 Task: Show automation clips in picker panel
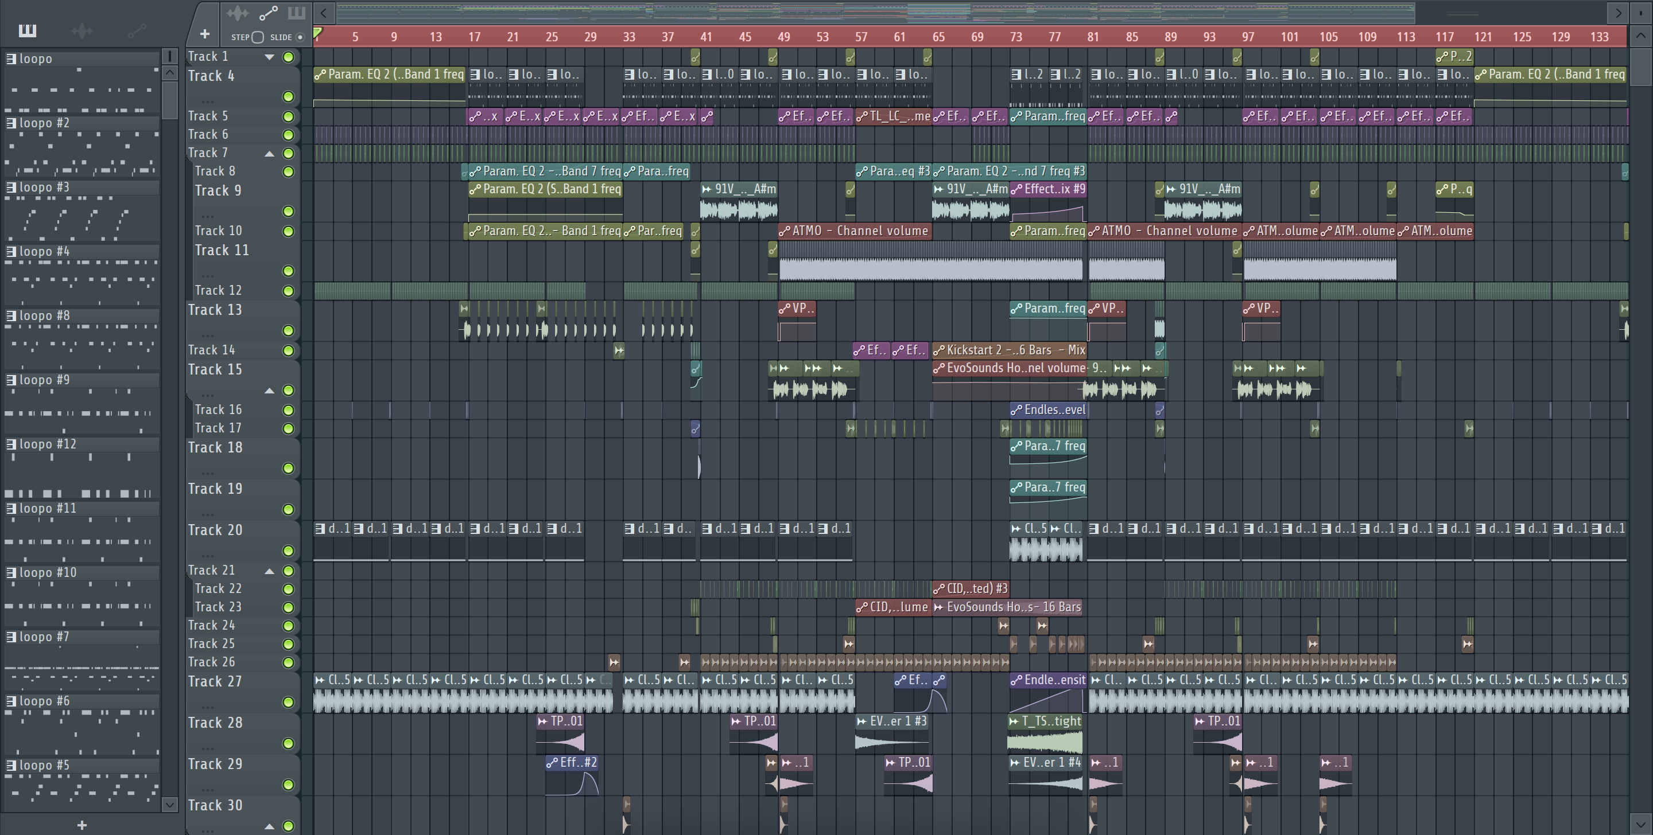(x=137, y=30)
